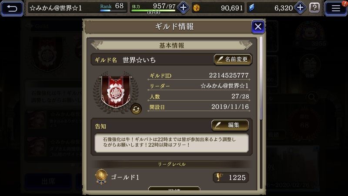This screenshot has height=196, width=348.
Task: Open the hamburger main menu
Action: 336,8
